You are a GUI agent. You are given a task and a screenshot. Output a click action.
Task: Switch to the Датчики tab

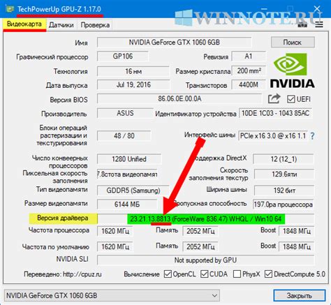[61, 25]
